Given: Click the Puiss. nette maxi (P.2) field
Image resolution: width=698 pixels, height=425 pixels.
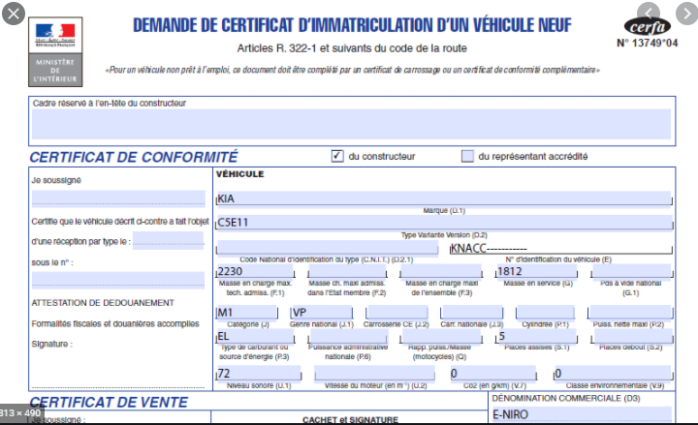Looking at the screenshot, I should coord(630,313).
